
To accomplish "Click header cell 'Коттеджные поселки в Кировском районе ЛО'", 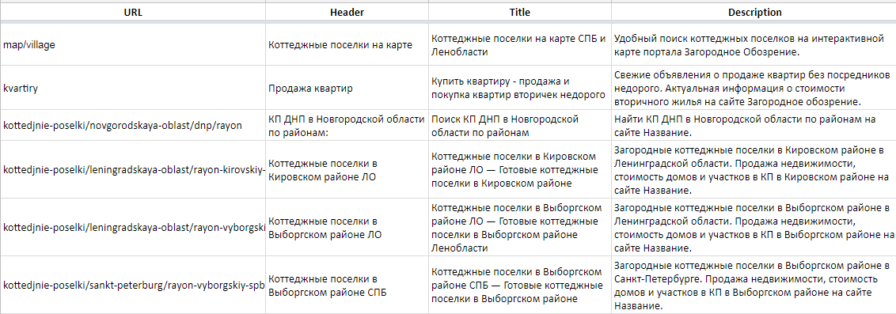I will coord(347,169).
